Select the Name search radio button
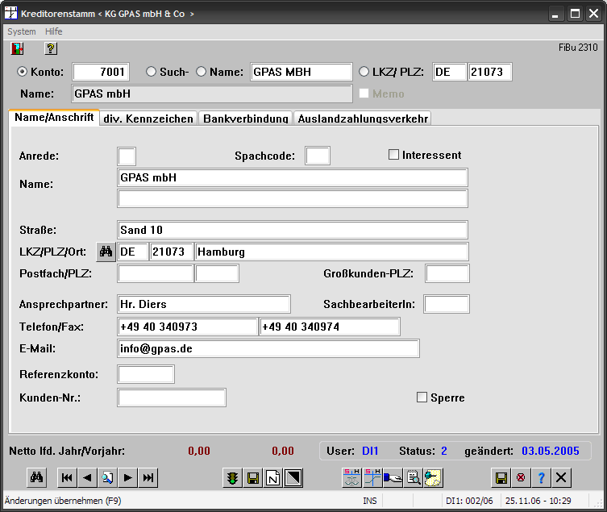Screen dimensions: 607x512 pos(201,72)
